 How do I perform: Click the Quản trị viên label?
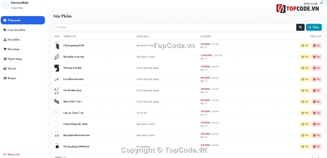coord(310,3)
